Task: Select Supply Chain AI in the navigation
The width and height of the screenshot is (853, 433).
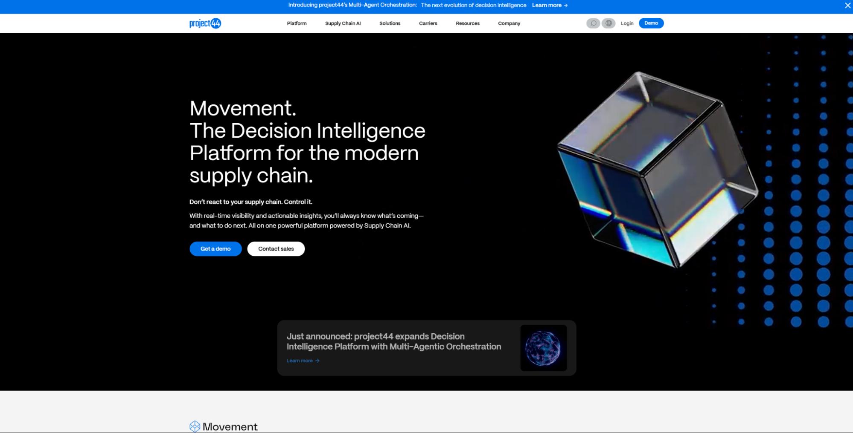Action: click(x=343, y=23)
